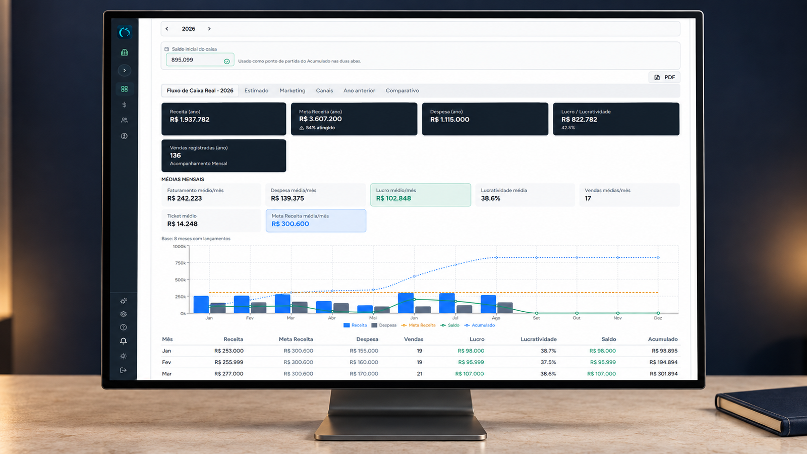
Task: Click the Despesa (ano) summary card
Action: coord(485,119)
